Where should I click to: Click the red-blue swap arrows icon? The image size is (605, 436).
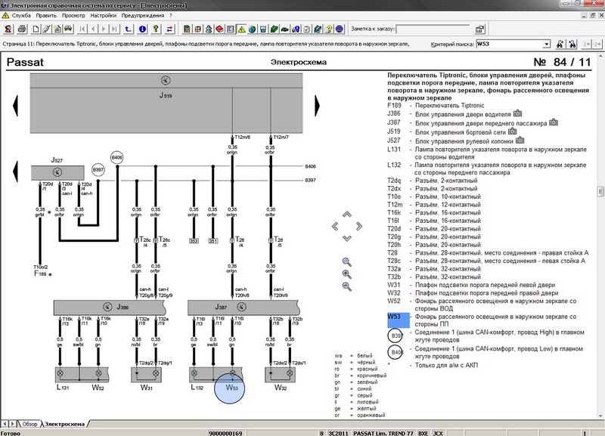(169, 29)
